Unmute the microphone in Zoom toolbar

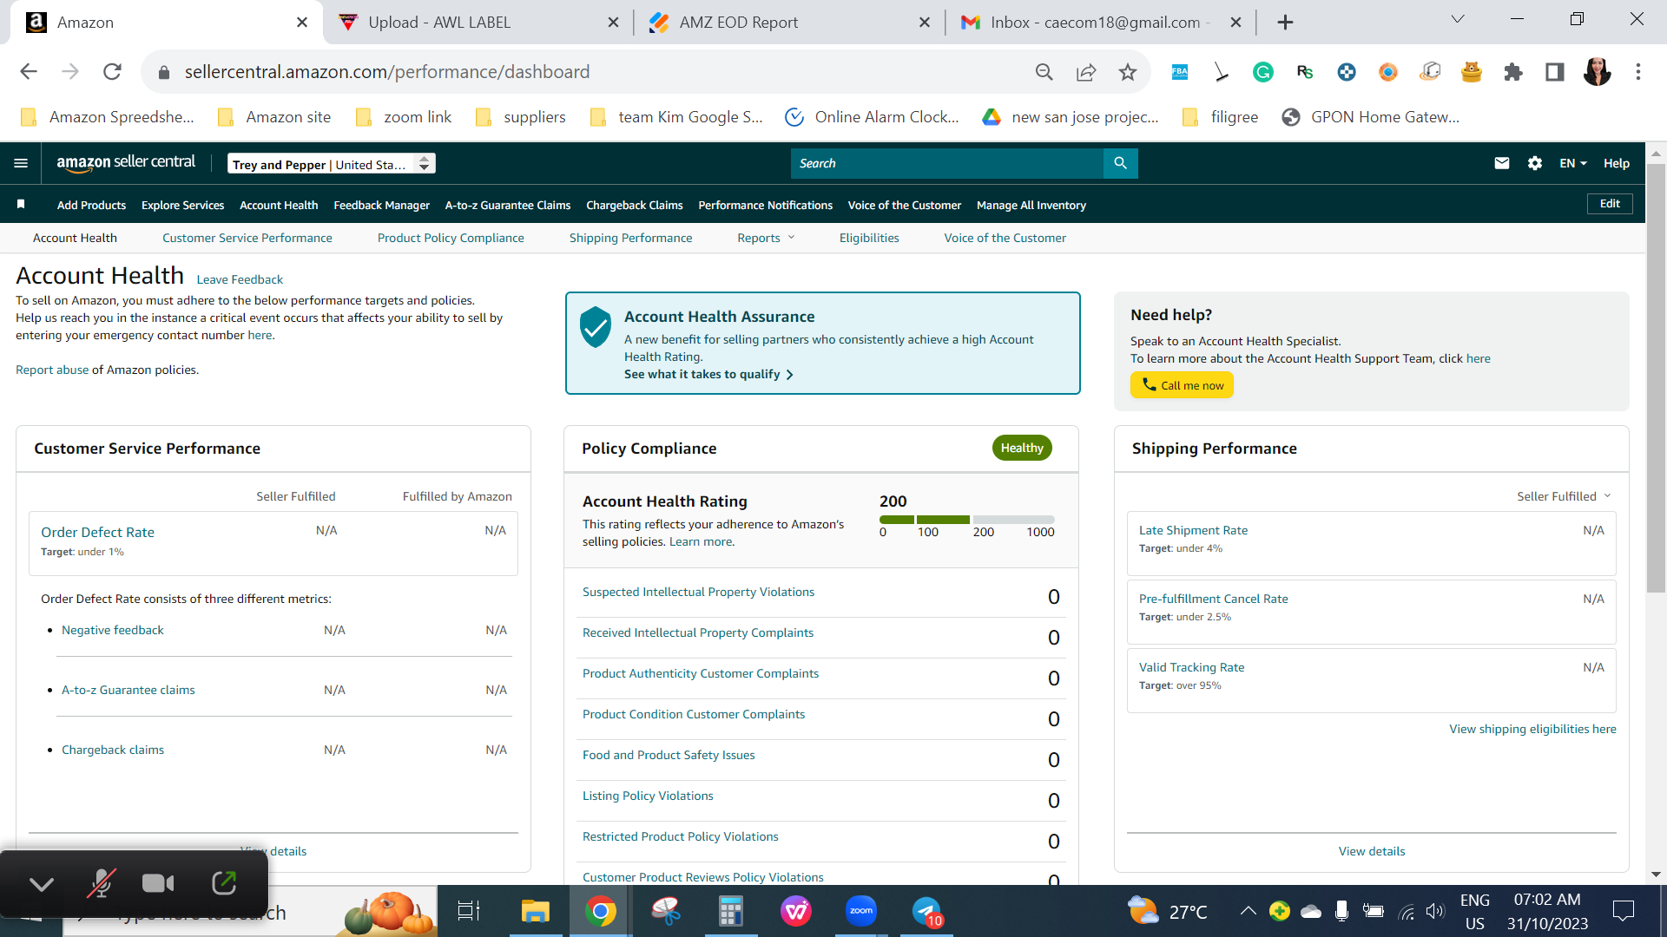tap(101, 883)
